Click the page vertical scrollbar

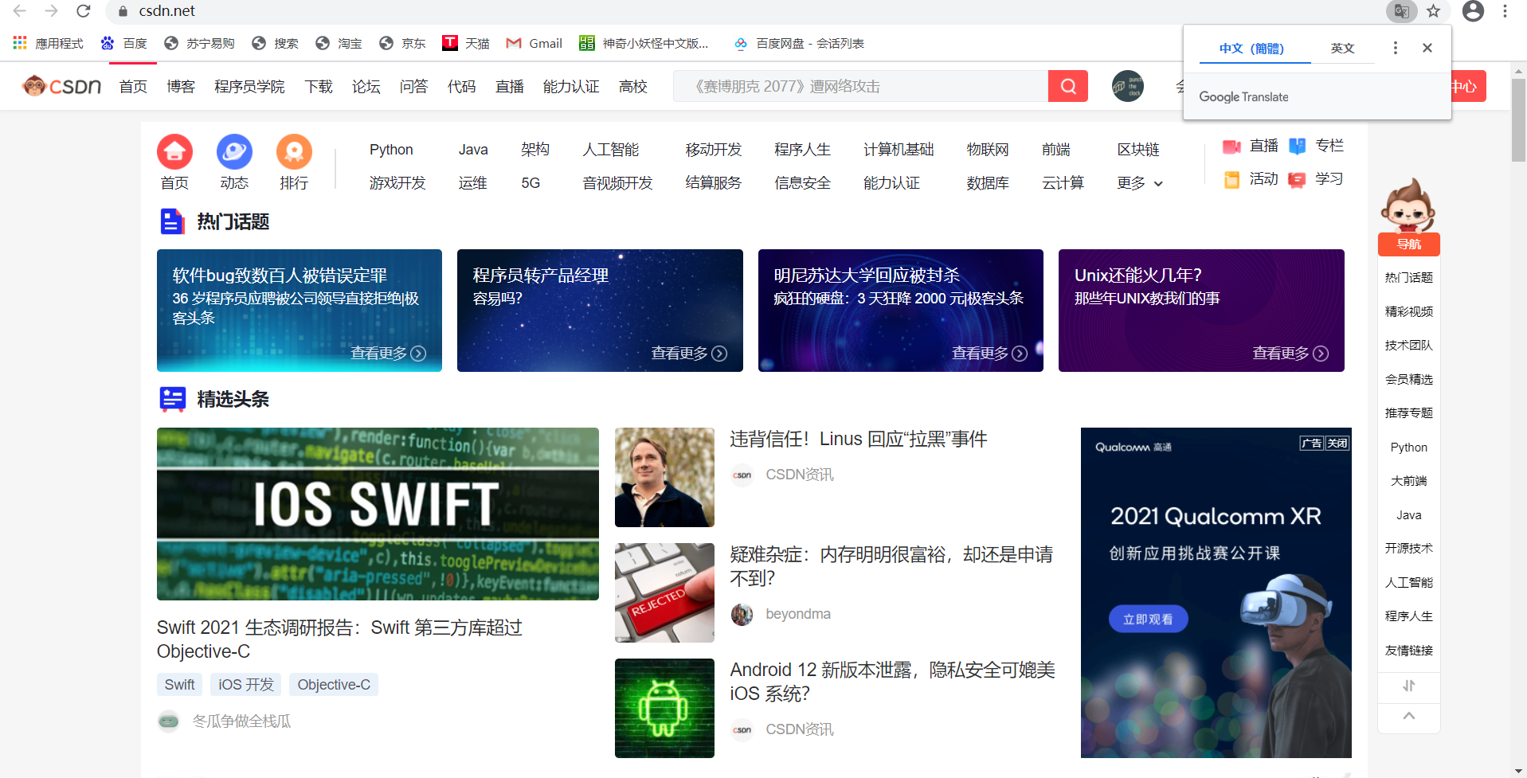[x=1518, y=119]
